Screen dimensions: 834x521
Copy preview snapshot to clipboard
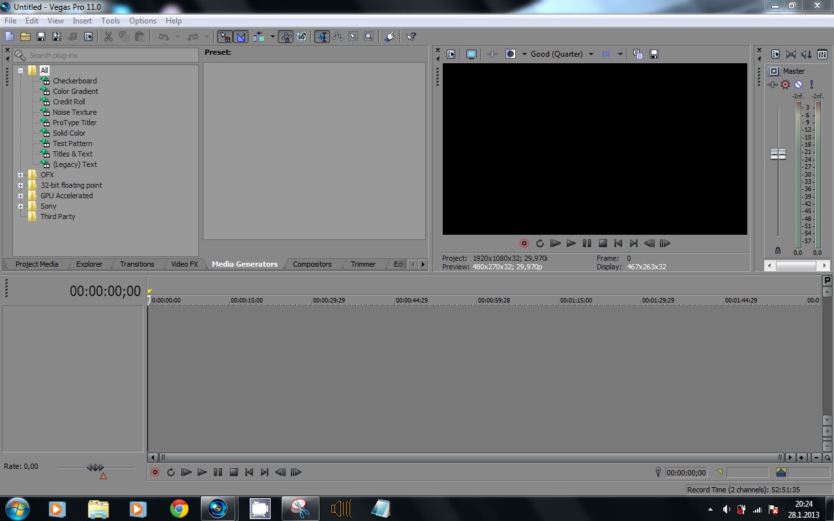(638, 54)
